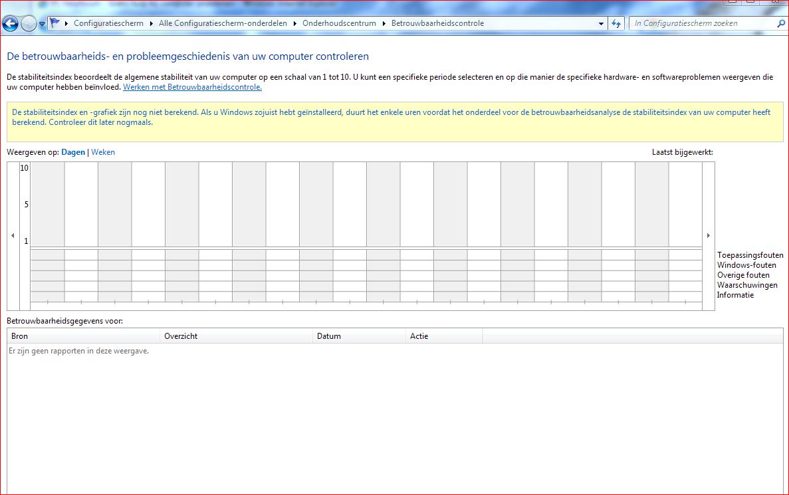Open Configuratiescherm breadcrumb
The height and width of the screenshot is (495, 789).
[x=109, y=23]
